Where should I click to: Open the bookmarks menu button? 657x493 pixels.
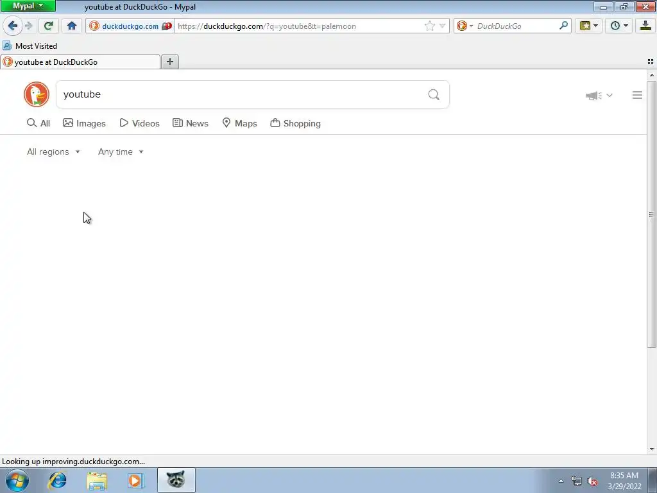[x=589, y=26]
